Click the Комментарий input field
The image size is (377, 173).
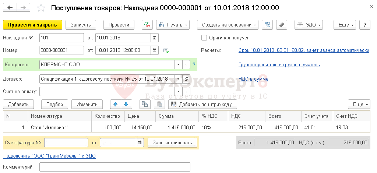pos(114,167)
